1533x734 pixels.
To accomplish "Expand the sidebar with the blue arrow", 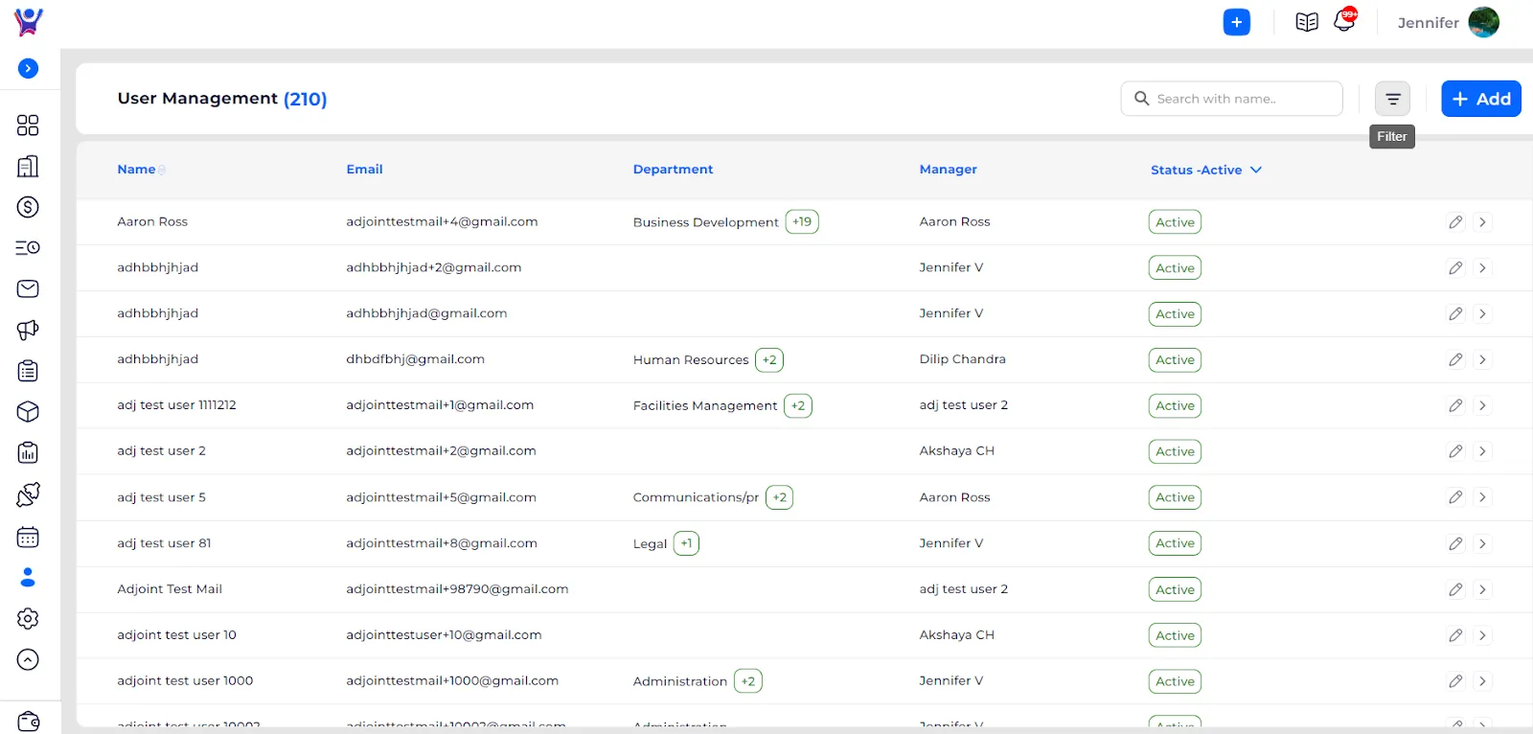I will (29, 68).
